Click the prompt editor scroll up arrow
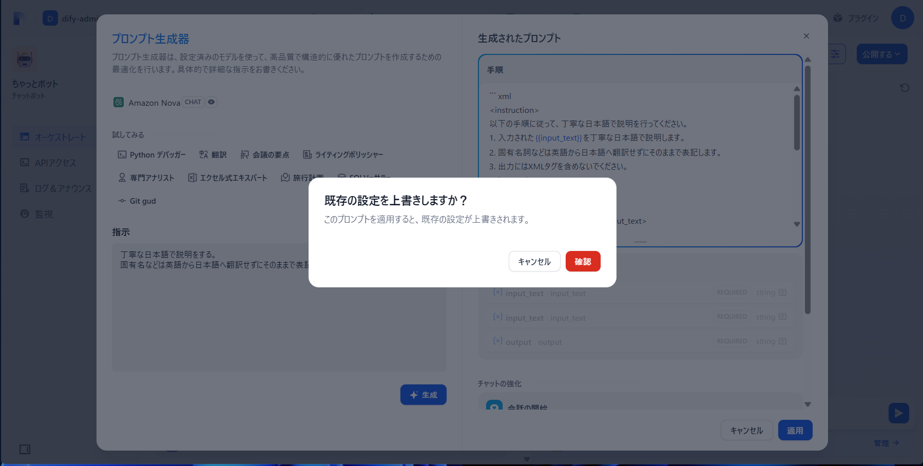The width and height of the screenshot is (923, 466). click(797, 89)
